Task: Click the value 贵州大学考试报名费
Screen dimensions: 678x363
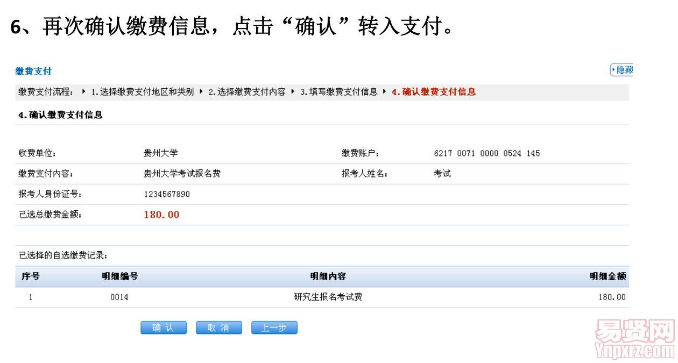Action: pyautogui.click(x=182, y=174)
